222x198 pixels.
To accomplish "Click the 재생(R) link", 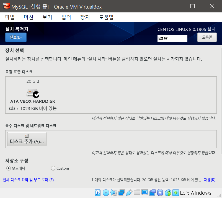I will (211, 180).
